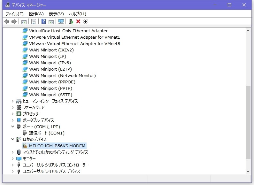Toggle the console tree pane icon
Viewport: 254px width, 185px height.
(x=24, y=21)
